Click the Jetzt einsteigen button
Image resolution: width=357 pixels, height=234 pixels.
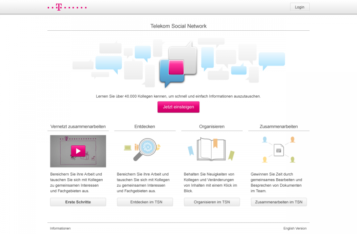(x=178, y=107)
